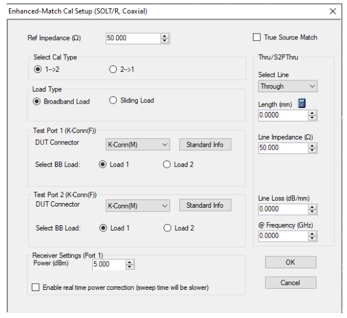
Task: Enable real time power correction
Action: [35, 287]
